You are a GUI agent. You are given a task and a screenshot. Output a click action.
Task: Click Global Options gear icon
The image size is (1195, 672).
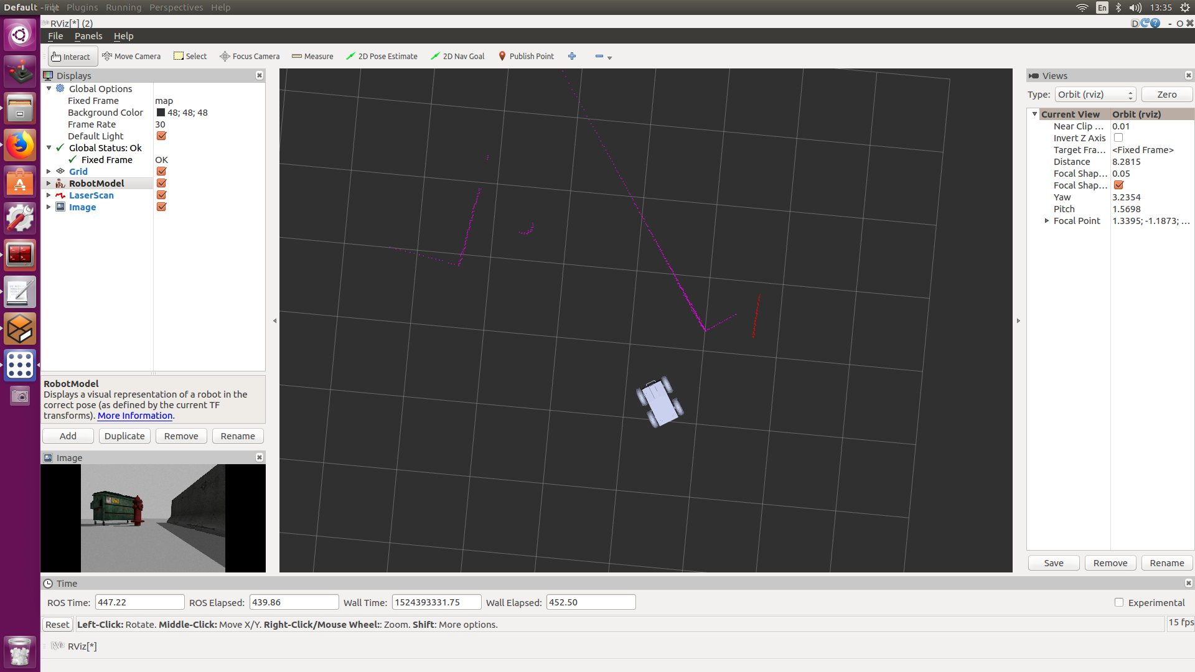(60, 88)
